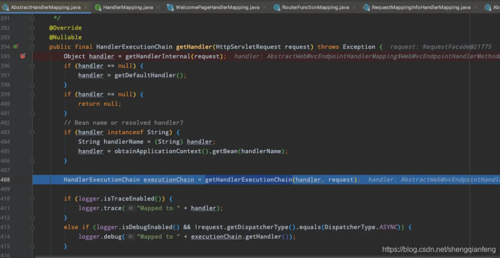Toggle the breakpoint on line 395
Viewport: 500px width, 258px height.
[23, 56]
